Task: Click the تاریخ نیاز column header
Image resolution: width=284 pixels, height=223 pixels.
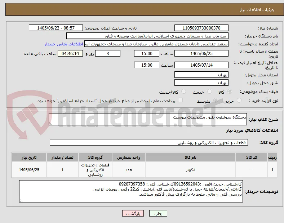Action: click(x=29, y=157)
